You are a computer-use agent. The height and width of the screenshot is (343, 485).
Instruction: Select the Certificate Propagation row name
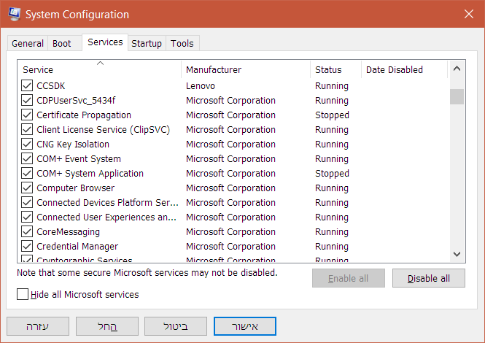84,115
